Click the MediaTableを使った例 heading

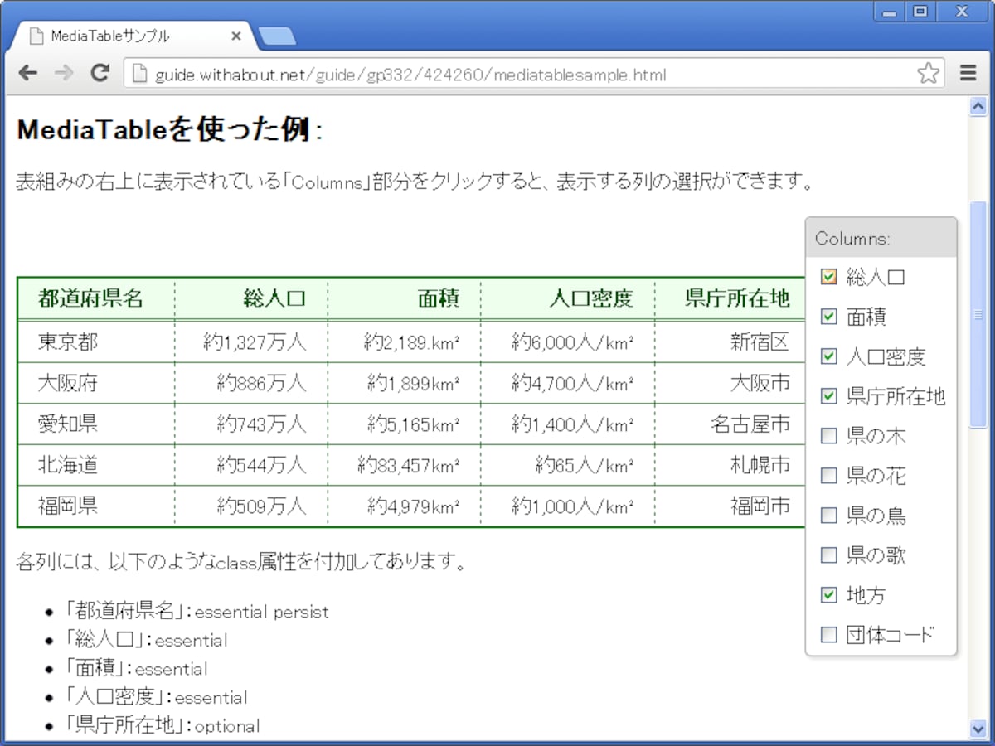[170, 130]
